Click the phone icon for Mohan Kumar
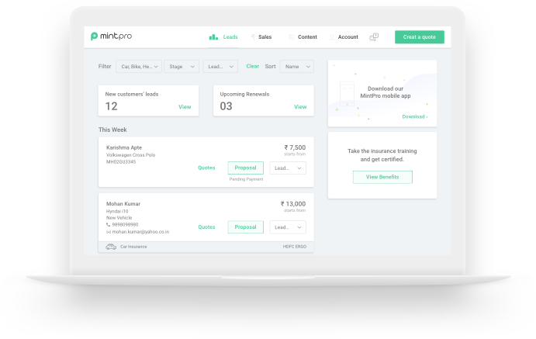Screen dimensions: 536x339 pos(109,224)
